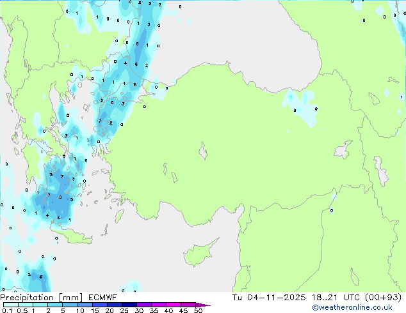The image size is (406, 313).
Task: Select the '18..21 UTC' time range text
Action: click(x=336, y=298)
